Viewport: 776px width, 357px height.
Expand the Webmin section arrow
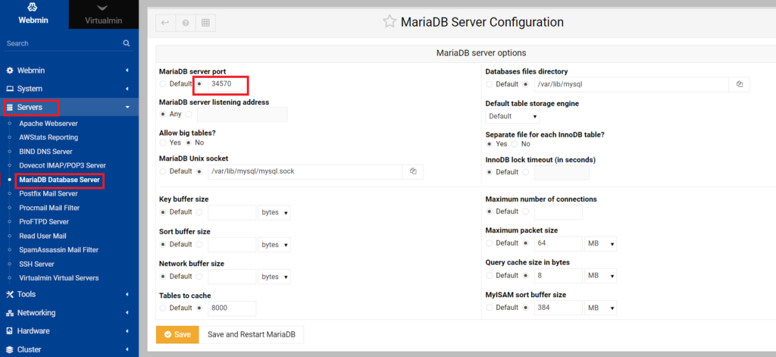(127, 70)
